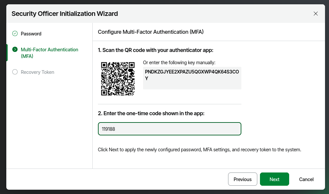Click the green checkmark icon beside Password
The width and height of the screenshot is (329, 194).
point(15,33)
